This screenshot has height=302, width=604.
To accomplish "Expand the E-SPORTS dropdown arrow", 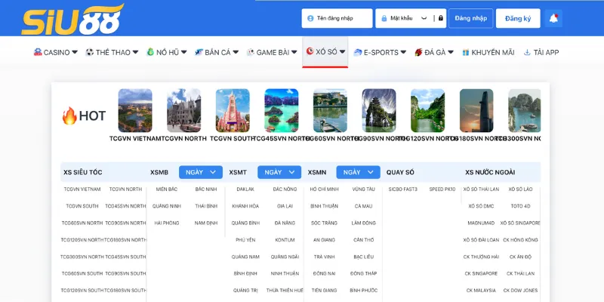I will [403, 52].
